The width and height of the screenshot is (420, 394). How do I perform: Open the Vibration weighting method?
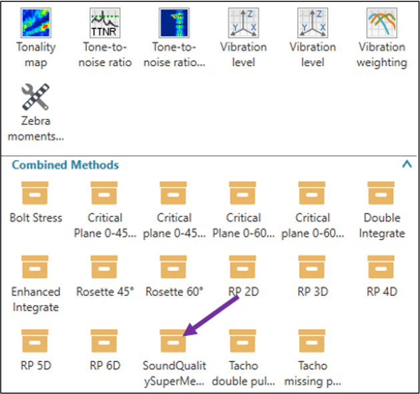pos(382,23)
